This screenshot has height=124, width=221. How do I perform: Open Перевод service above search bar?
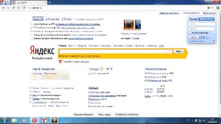pos(152,46)
